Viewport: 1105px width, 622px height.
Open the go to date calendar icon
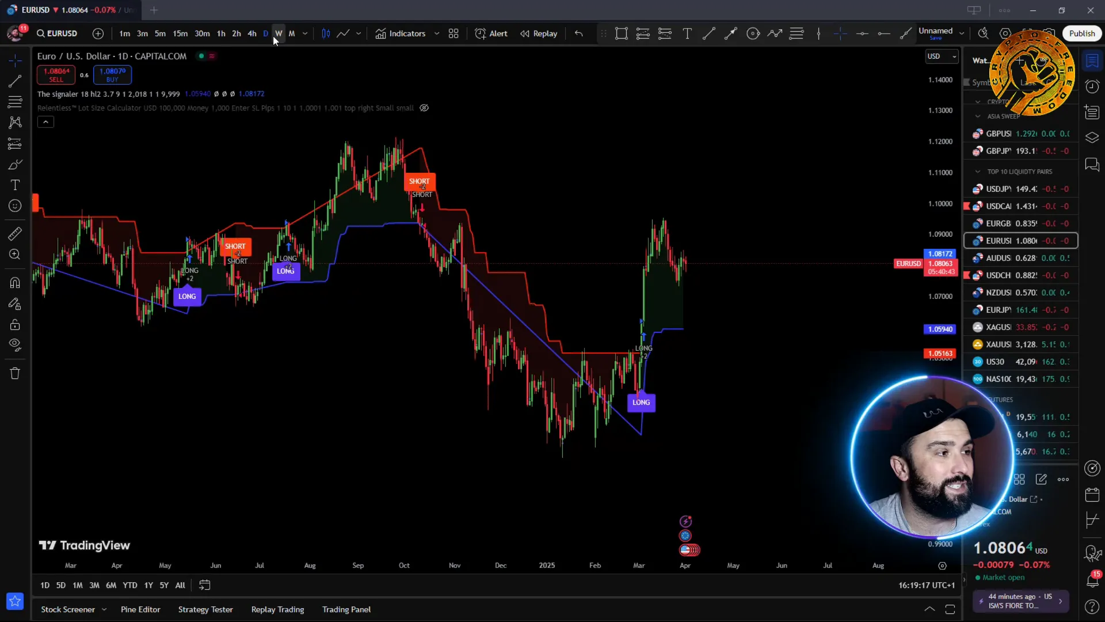[x=204, y=585]
